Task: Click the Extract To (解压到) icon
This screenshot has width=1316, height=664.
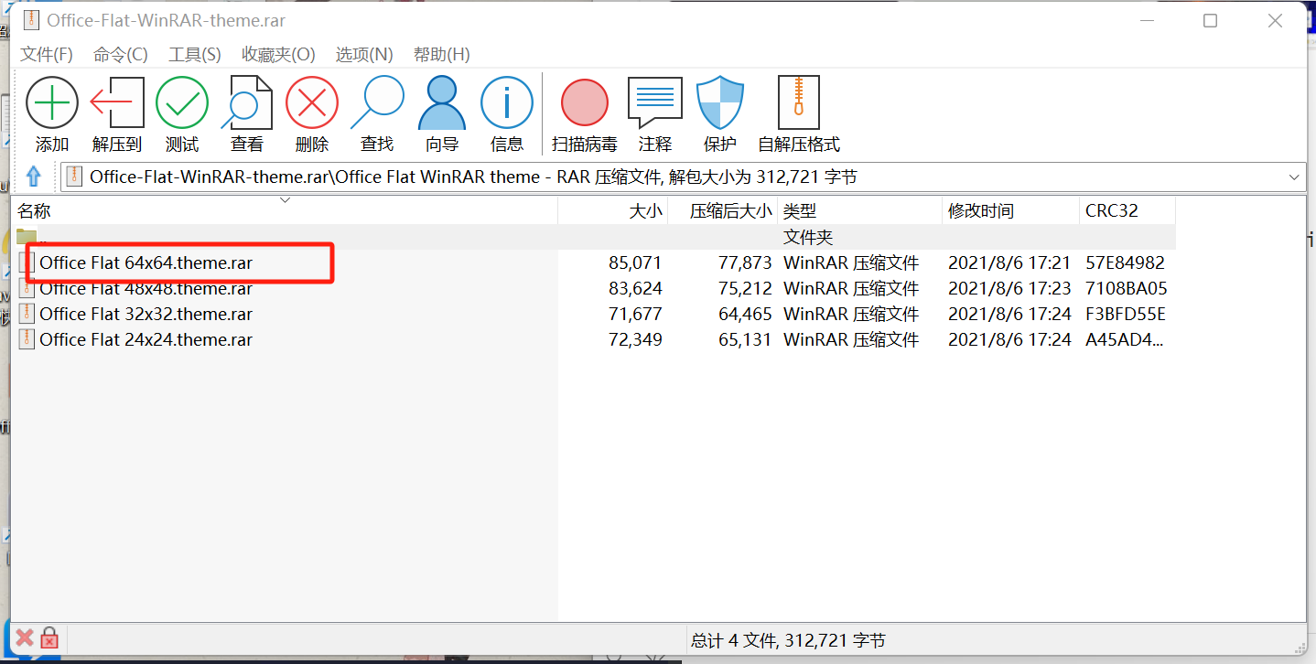Action: tap(117, 103)
